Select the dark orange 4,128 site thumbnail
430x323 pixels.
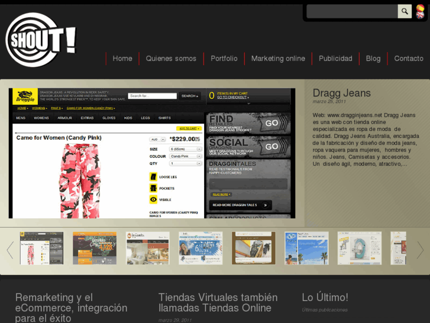[x=95, y=248]
